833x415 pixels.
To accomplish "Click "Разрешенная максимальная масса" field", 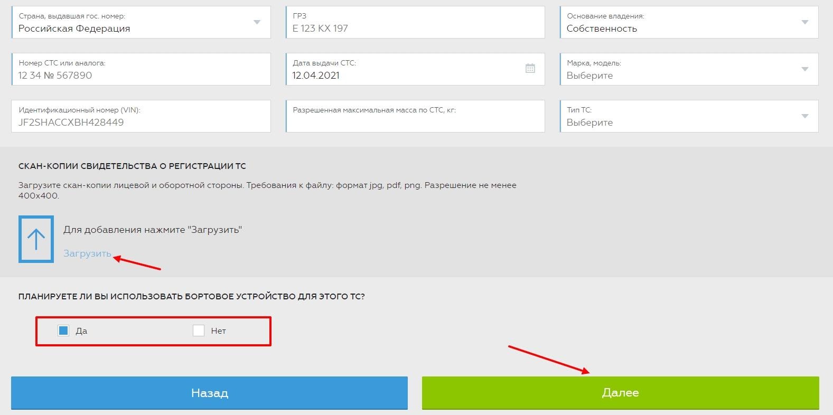I will [x=415, y=116].
